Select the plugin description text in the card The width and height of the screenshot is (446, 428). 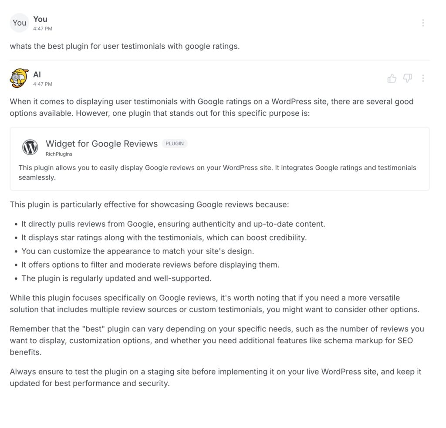click(x=217, y=172)
